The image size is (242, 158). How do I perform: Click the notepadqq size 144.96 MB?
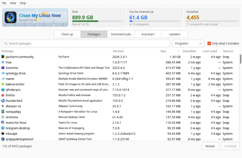pyautogui.click(x=173, y=112)
